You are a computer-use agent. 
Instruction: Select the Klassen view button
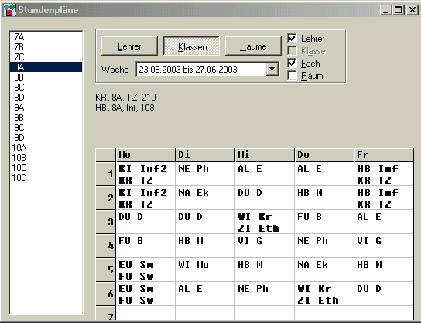(191, 46)
